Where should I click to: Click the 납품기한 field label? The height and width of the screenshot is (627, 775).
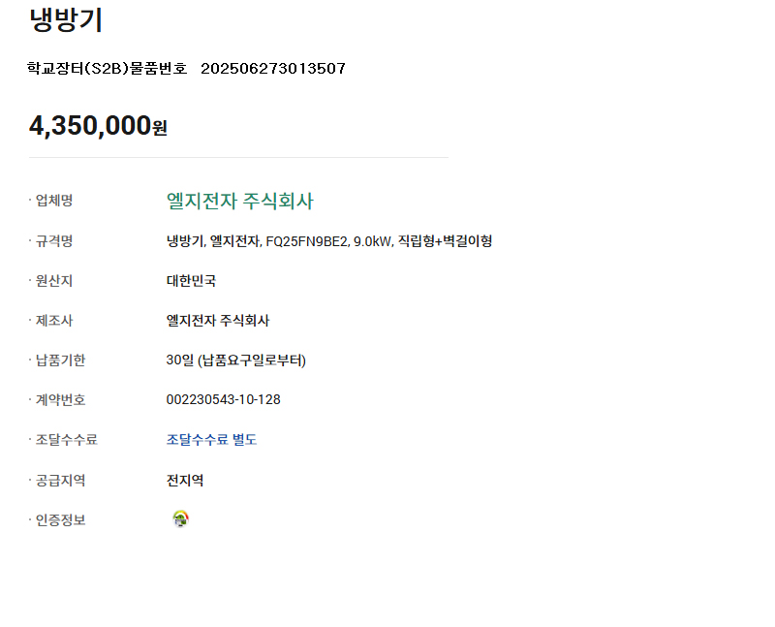[x=60, y=360]
